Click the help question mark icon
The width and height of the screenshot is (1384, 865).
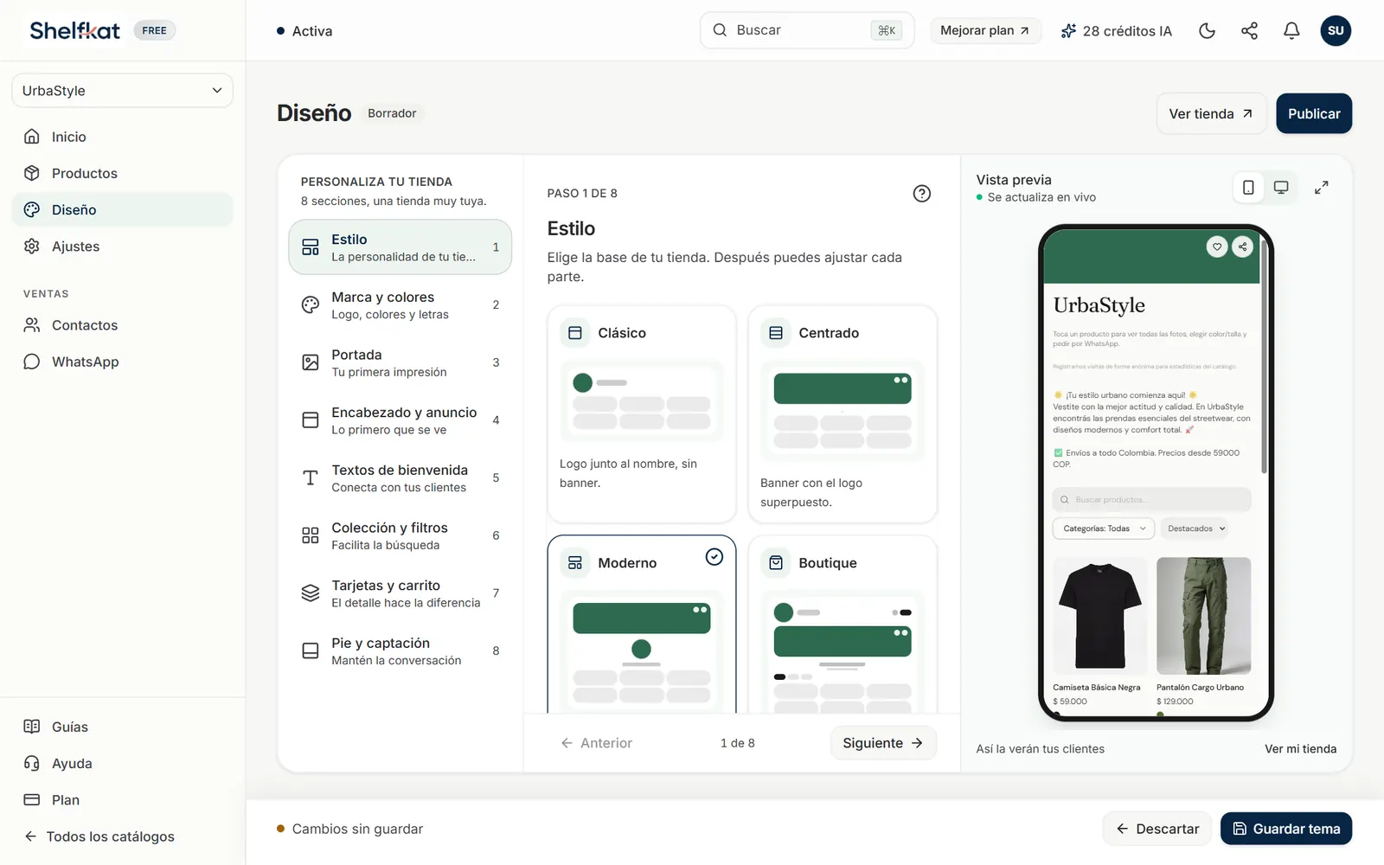point(922,194)
